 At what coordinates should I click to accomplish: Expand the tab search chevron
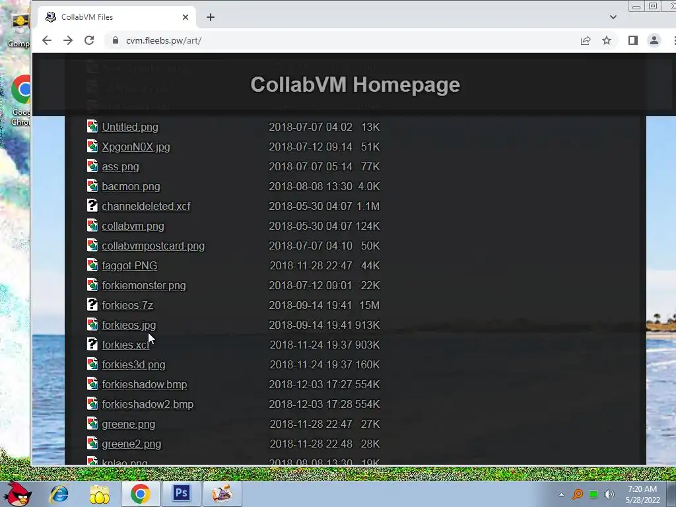click(x=613, y=17)
